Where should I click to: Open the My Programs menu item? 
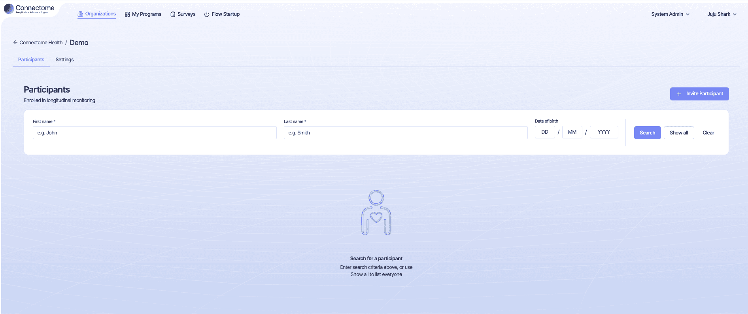[x=143, y=14]
